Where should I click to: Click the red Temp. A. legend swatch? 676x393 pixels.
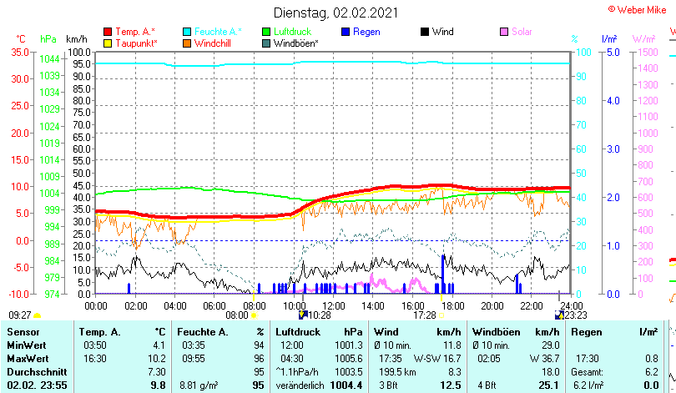(x=108, y=32)
